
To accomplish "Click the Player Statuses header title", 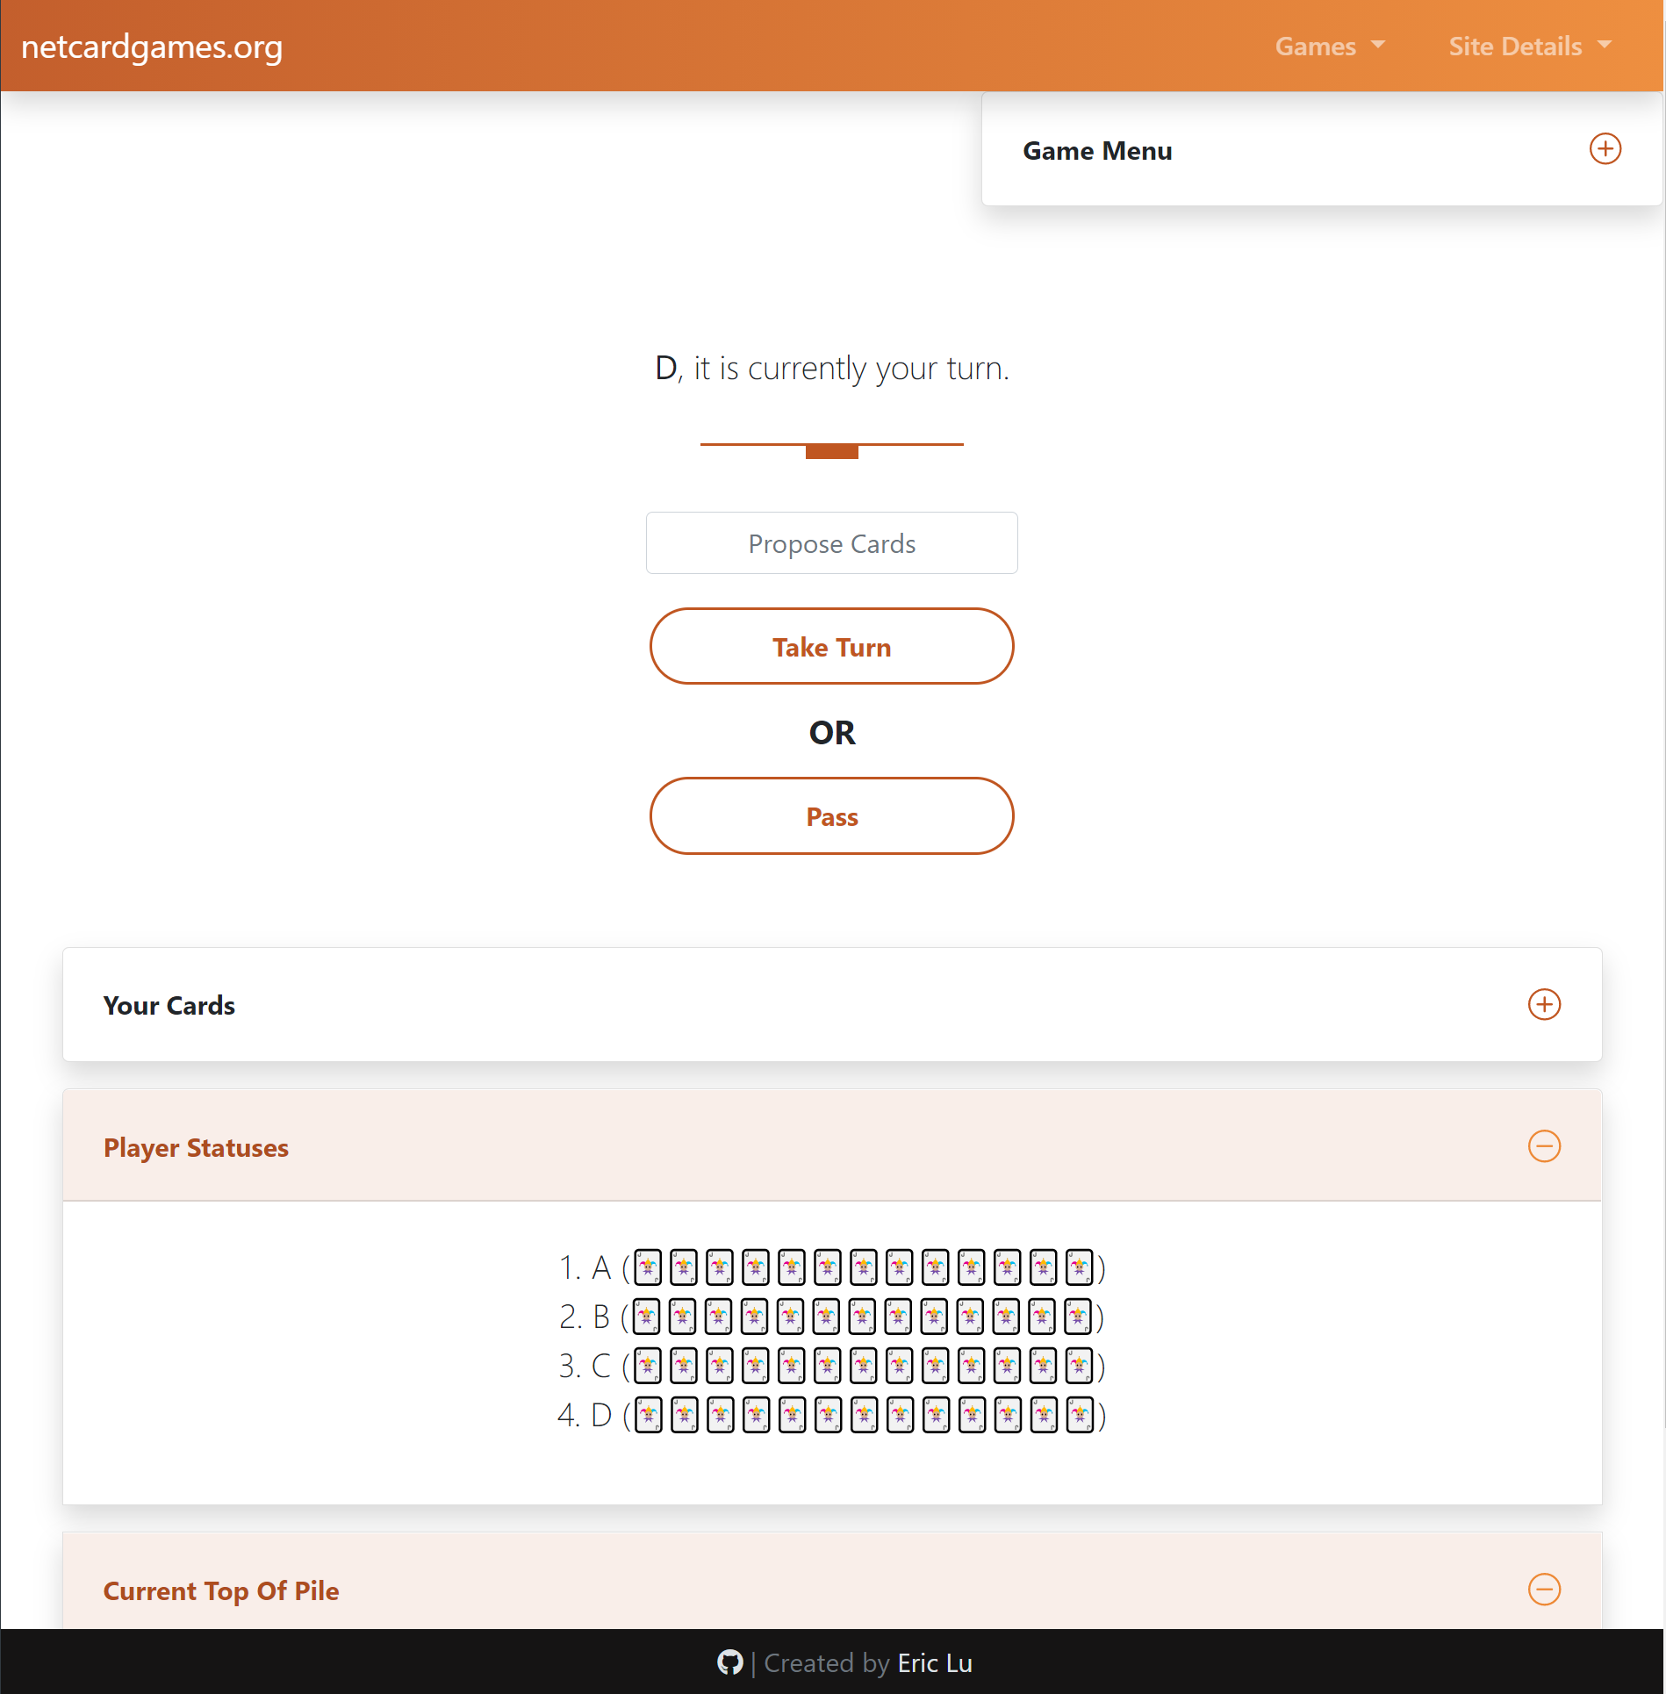I will [196, 1147].
